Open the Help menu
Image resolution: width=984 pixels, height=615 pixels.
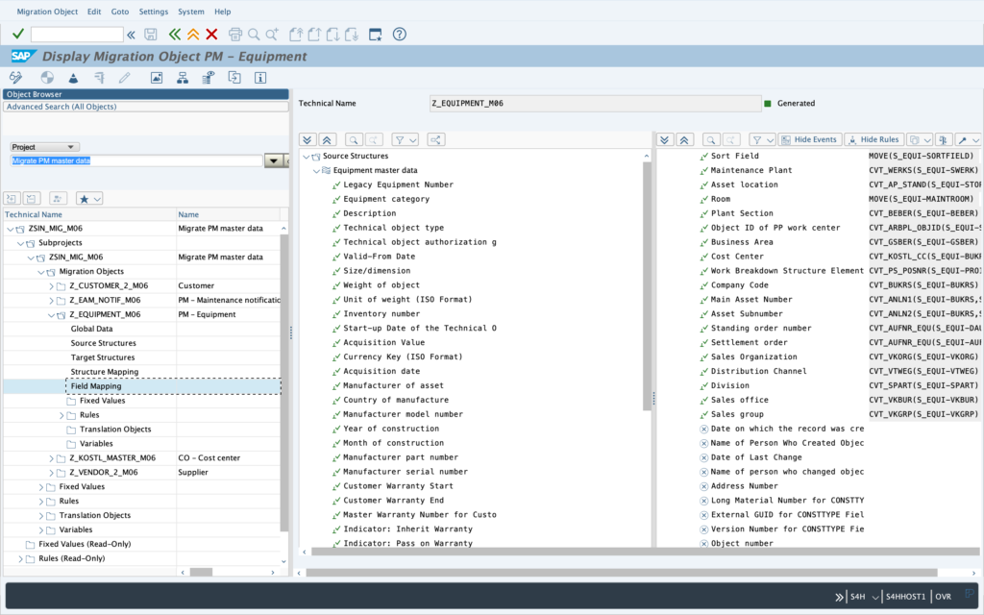coord(222,12)
